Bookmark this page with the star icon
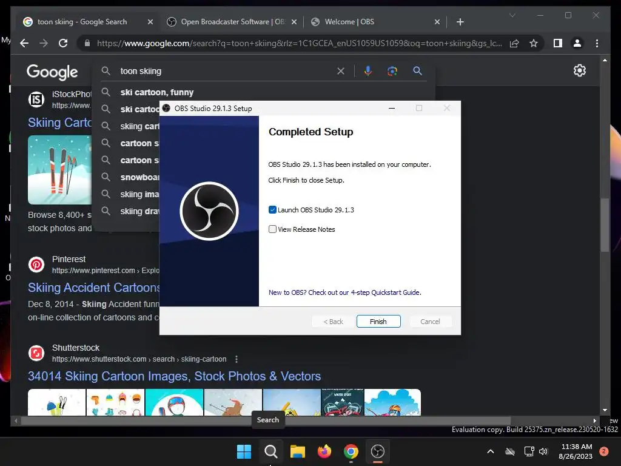 [x=534, y=43]
